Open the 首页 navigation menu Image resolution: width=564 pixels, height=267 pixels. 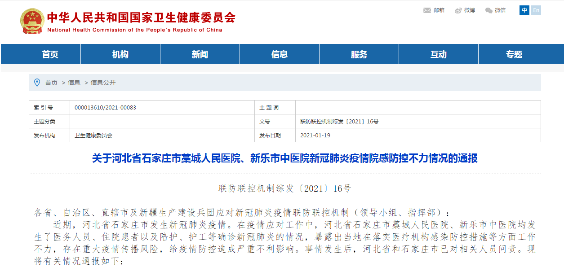(50, 54)
